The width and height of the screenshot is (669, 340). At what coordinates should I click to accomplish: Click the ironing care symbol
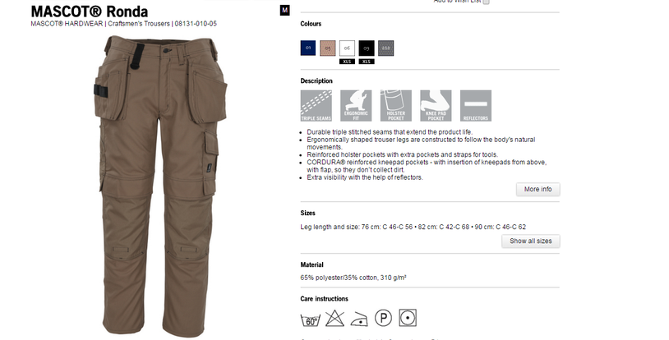click(359, 319)
